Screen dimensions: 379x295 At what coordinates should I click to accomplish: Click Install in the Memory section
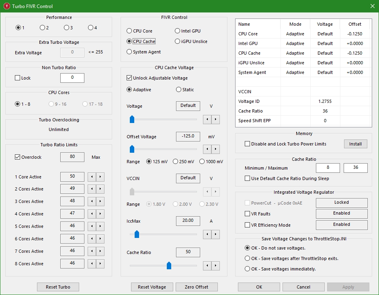click(356, 144)
